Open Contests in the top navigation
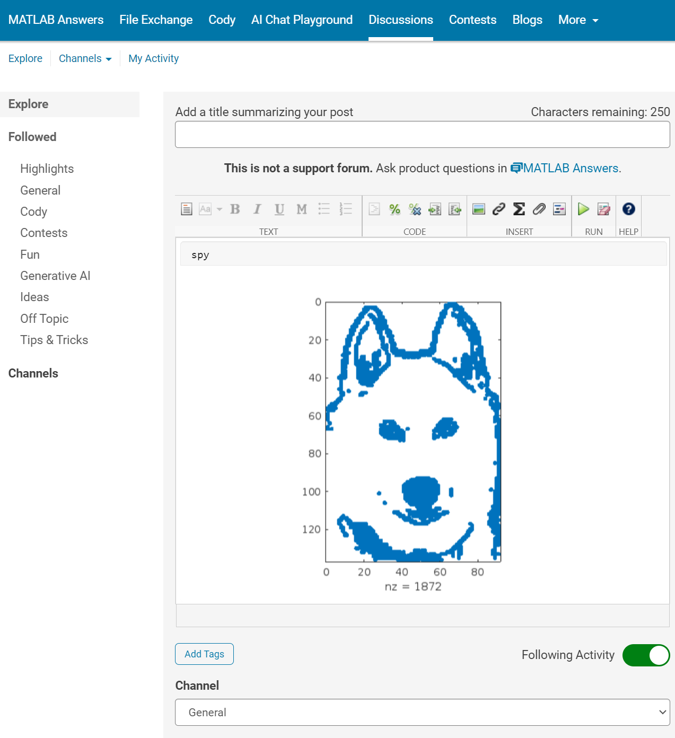Viewport: 675px width, 738px height. tap(472, 20)
